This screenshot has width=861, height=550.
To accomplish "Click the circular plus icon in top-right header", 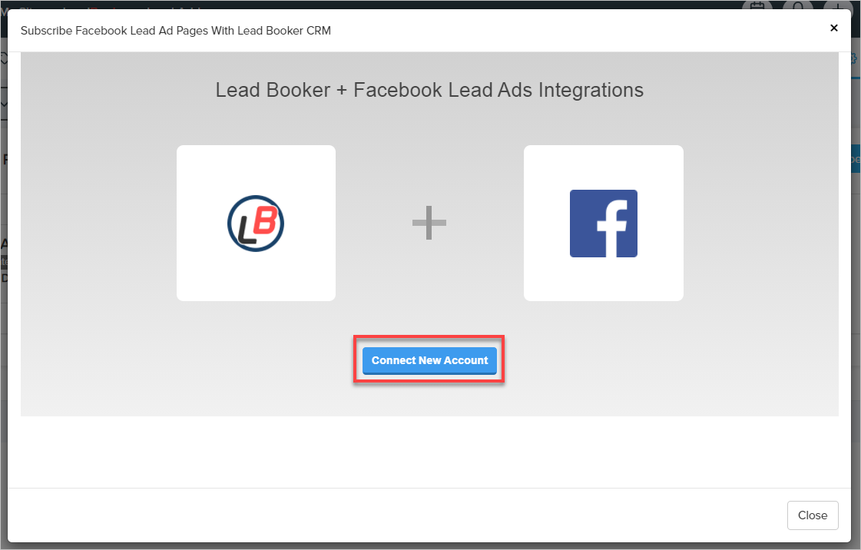I will pyautogui.click(x=837, y=5).
